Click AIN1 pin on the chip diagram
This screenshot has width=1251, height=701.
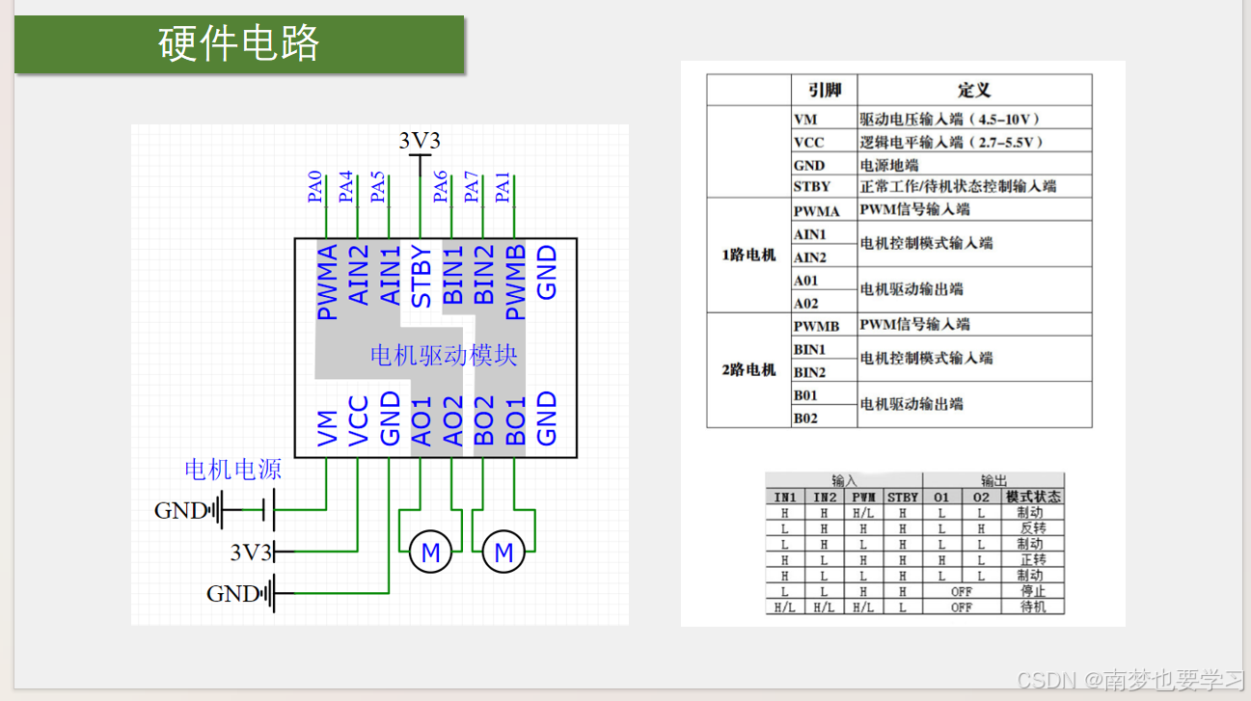tap(390, 275)
